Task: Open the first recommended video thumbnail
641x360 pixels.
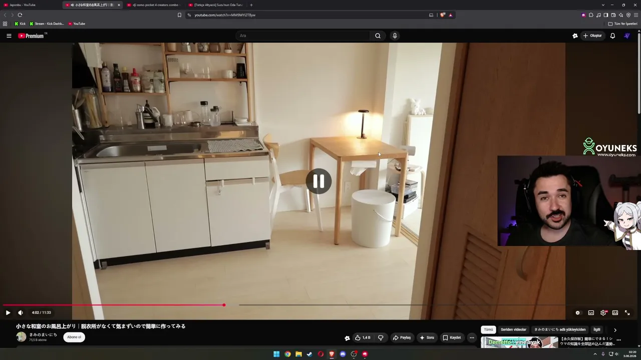Action: [x=519, y=342]
